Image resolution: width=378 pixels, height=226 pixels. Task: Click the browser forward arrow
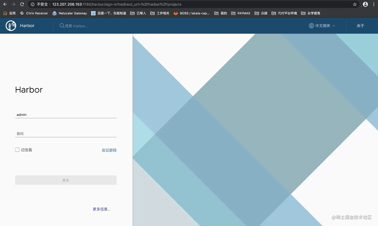[13, 4]
